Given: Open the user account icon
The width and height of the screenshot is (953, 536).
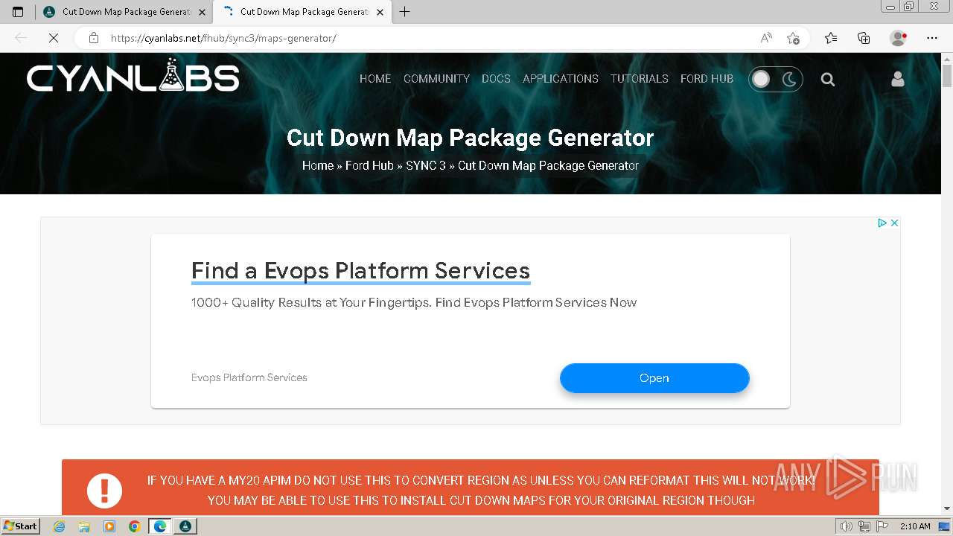Looking at the screenshot, I should [x=898, y=79].
